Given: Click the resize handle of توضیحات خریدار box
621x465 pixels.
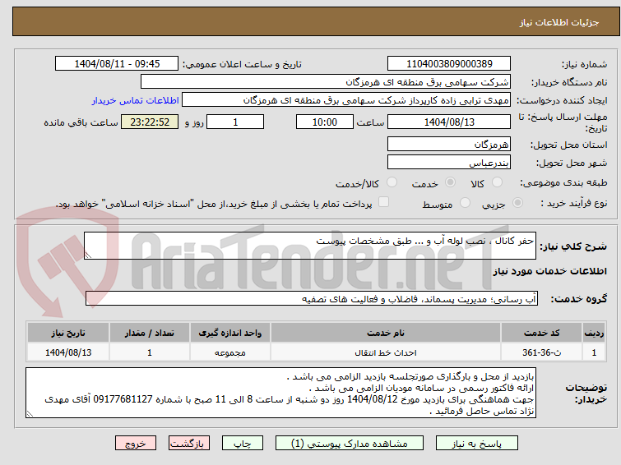Looking at the screenshot, I should (x=30, y=414).
